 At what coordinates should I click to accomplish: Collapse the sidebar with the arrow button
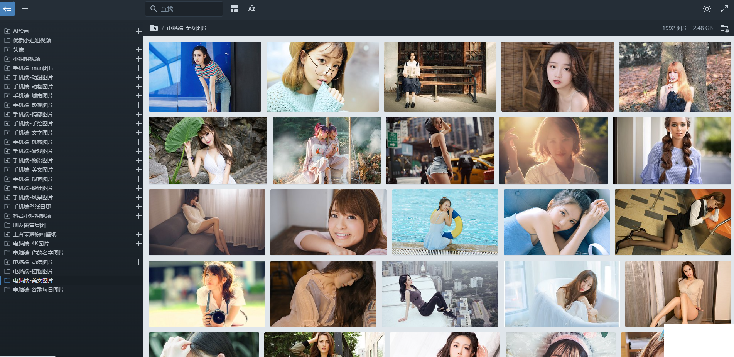click(7, 8)
